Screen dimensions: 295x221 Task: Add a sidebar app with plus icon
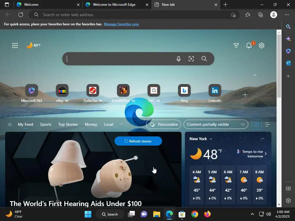[288, 76]
